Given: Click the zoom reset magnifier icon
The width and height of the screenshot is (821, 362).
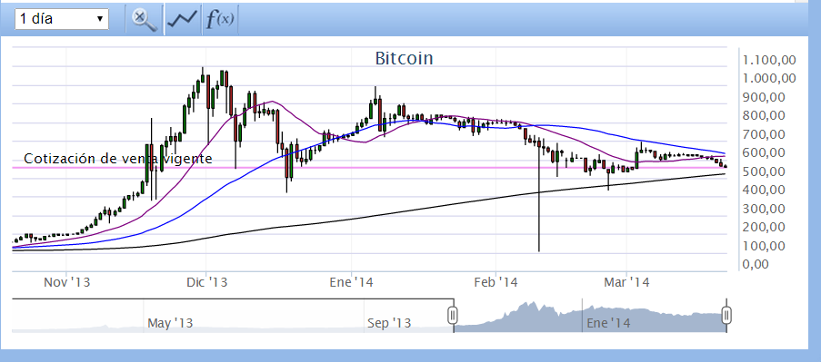Looking at the screenshot, I should tap(144, 20).
